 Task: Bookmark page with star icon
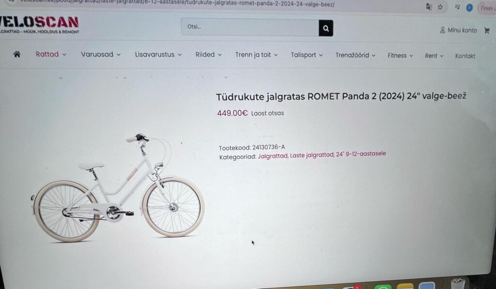[440, 7]
